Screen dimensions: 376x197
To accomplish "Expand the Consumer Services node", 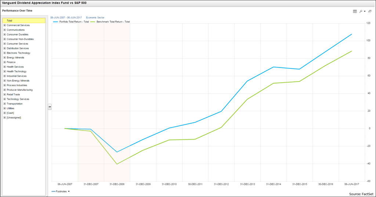I will click(4, 44).
